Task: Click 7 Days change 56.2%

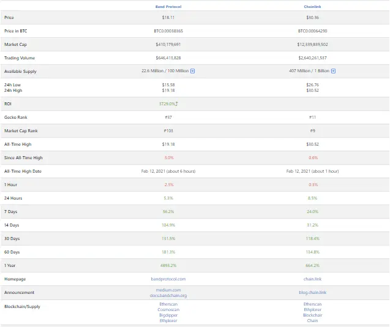Action: point(168,211)
